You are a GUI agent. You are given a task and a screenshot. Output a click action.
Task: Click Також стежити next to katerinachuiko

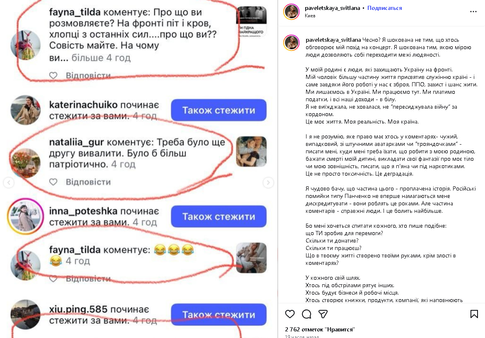tap(219, 110)
